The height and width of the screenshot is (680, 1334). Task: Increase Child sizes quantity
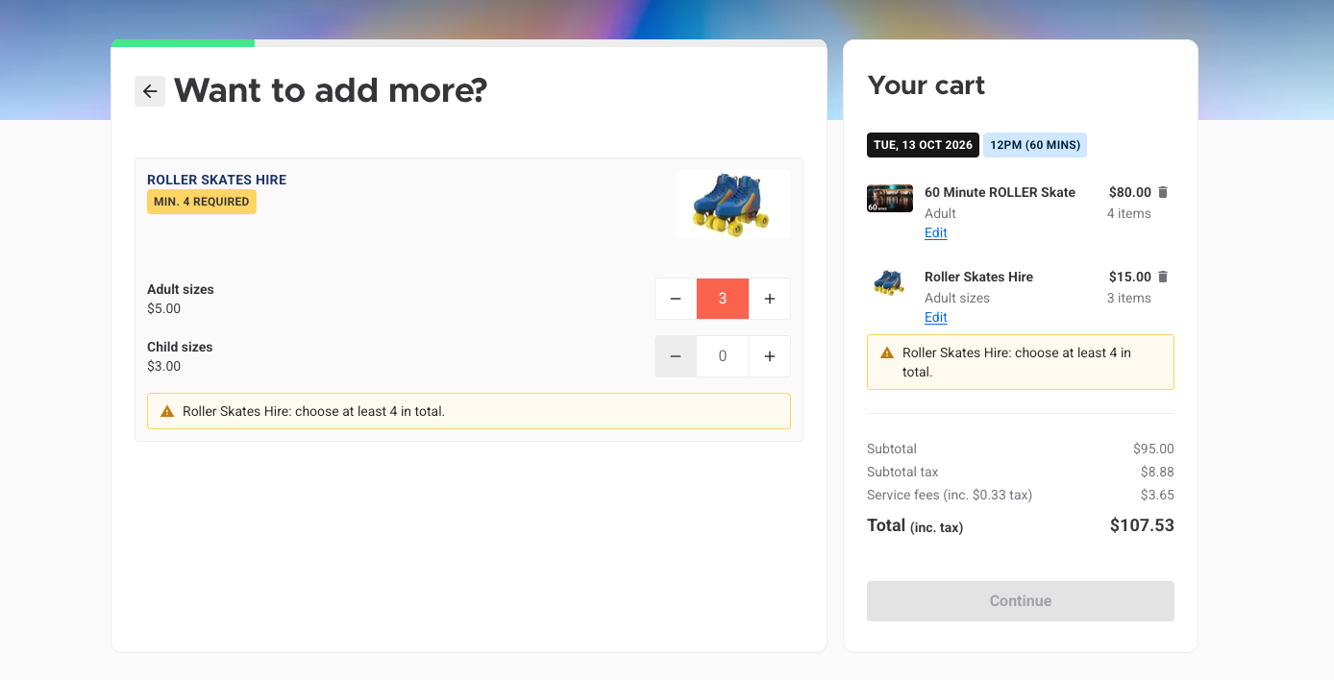pyautogui.click(x=770, y=356)
